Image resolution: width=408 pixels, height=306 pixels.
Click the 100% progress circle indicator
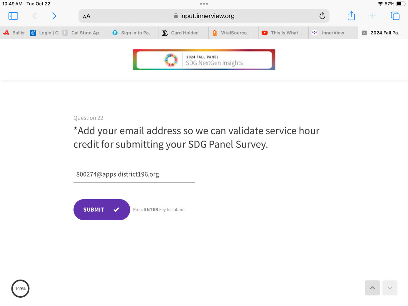[x=20, y=289]
